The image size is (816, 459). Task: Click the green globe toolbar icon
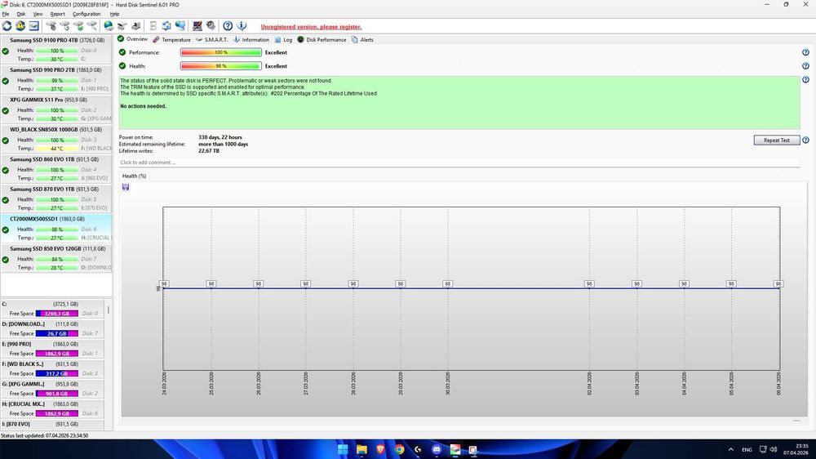click(109, 25)
